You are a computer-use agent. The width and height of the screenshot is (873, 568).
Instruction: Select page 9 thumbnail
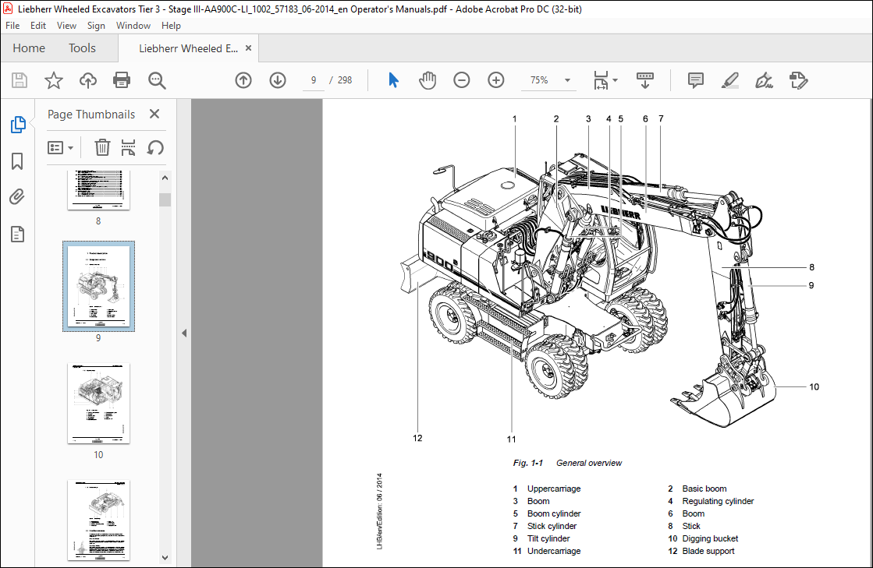[x=98, y=286]
